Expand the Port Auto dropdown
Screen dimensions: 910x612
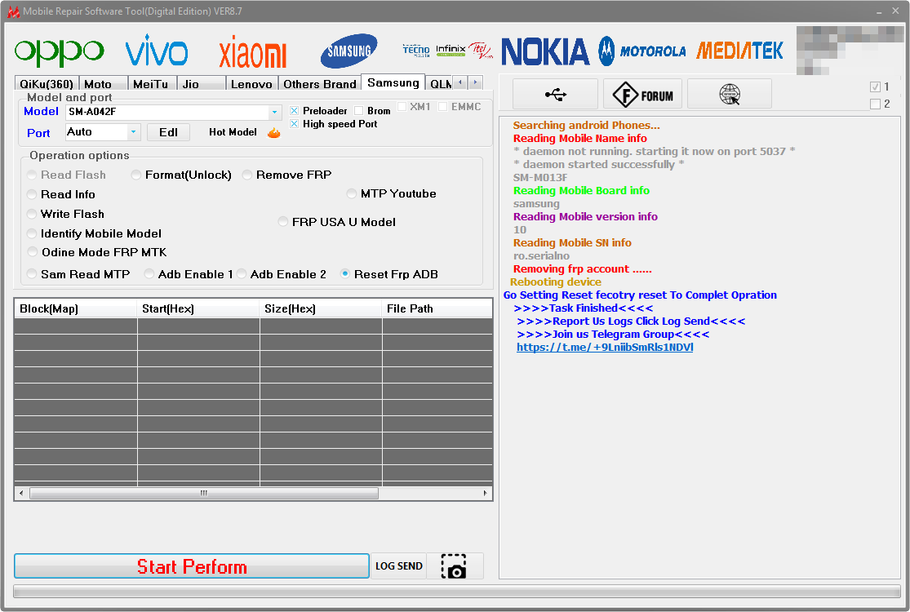pyautogui.click(x=134, y=132)
